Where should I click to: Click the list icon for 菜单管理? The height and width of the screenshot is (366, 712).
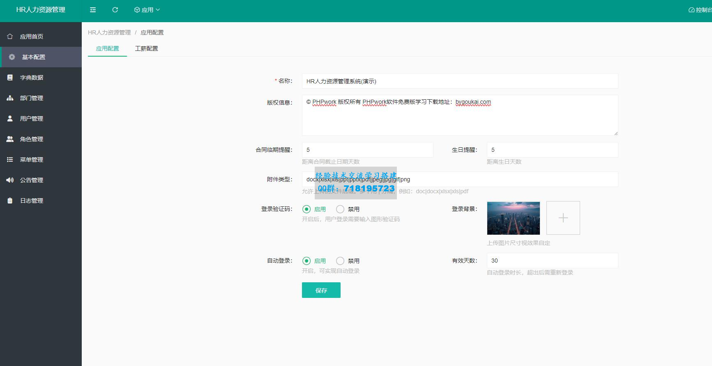click(x=10, y=160)
